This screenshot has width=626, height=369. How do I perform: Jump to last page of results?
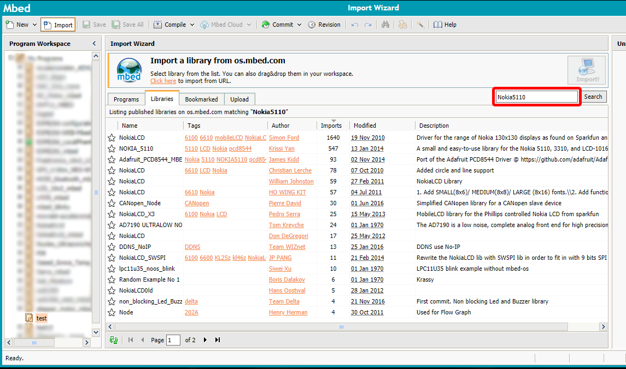coord(218,340)
